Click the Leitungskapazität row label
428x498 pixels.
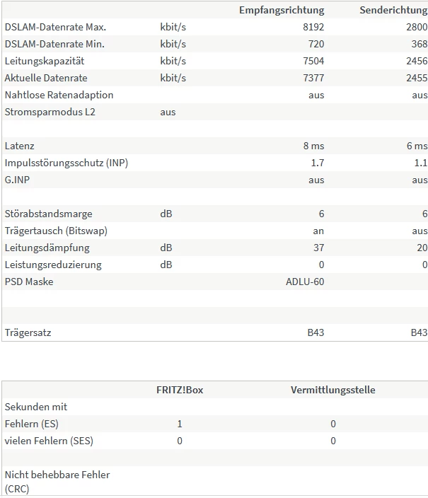pos(47,61)
